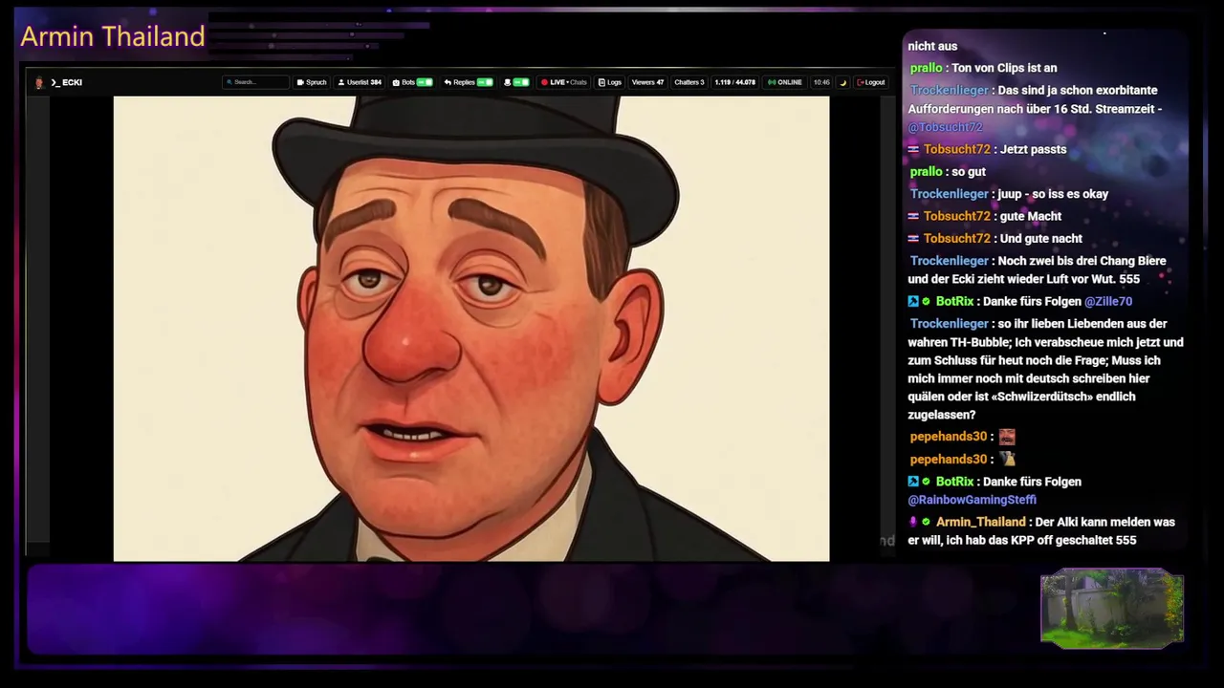Click the microphone badge beside Armin_Thailand
Viewport: 1224px width, 688px height.
click(913, 522)
